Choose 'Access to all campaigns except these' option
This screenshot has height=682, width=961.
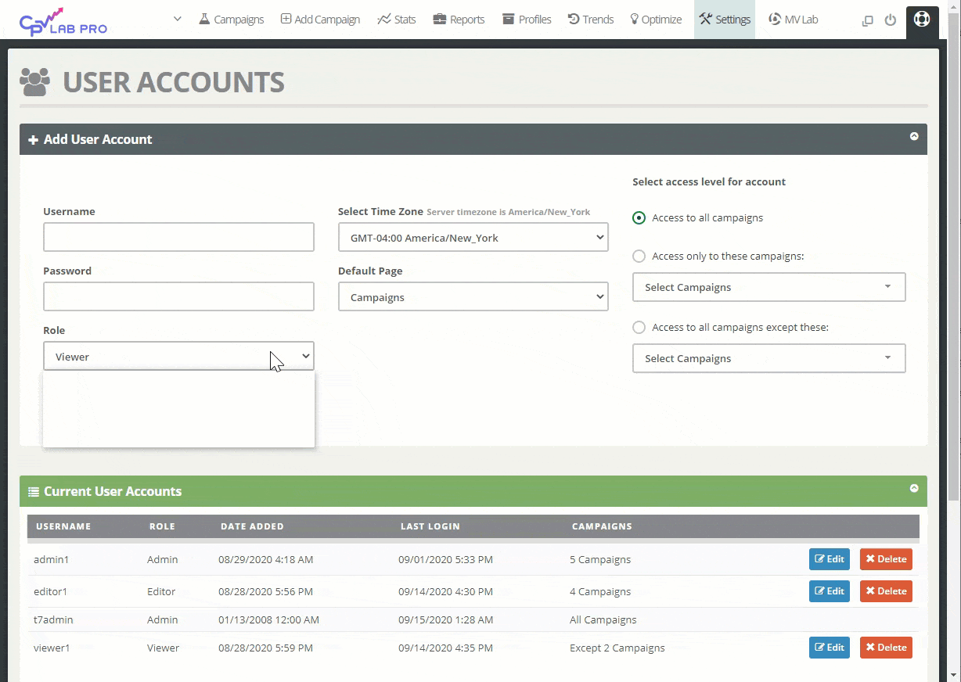[x=639, y=328]
